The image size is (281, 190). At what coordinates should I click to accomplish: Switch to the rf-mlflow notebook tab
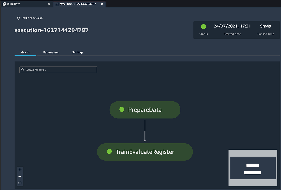pos(25,4)
